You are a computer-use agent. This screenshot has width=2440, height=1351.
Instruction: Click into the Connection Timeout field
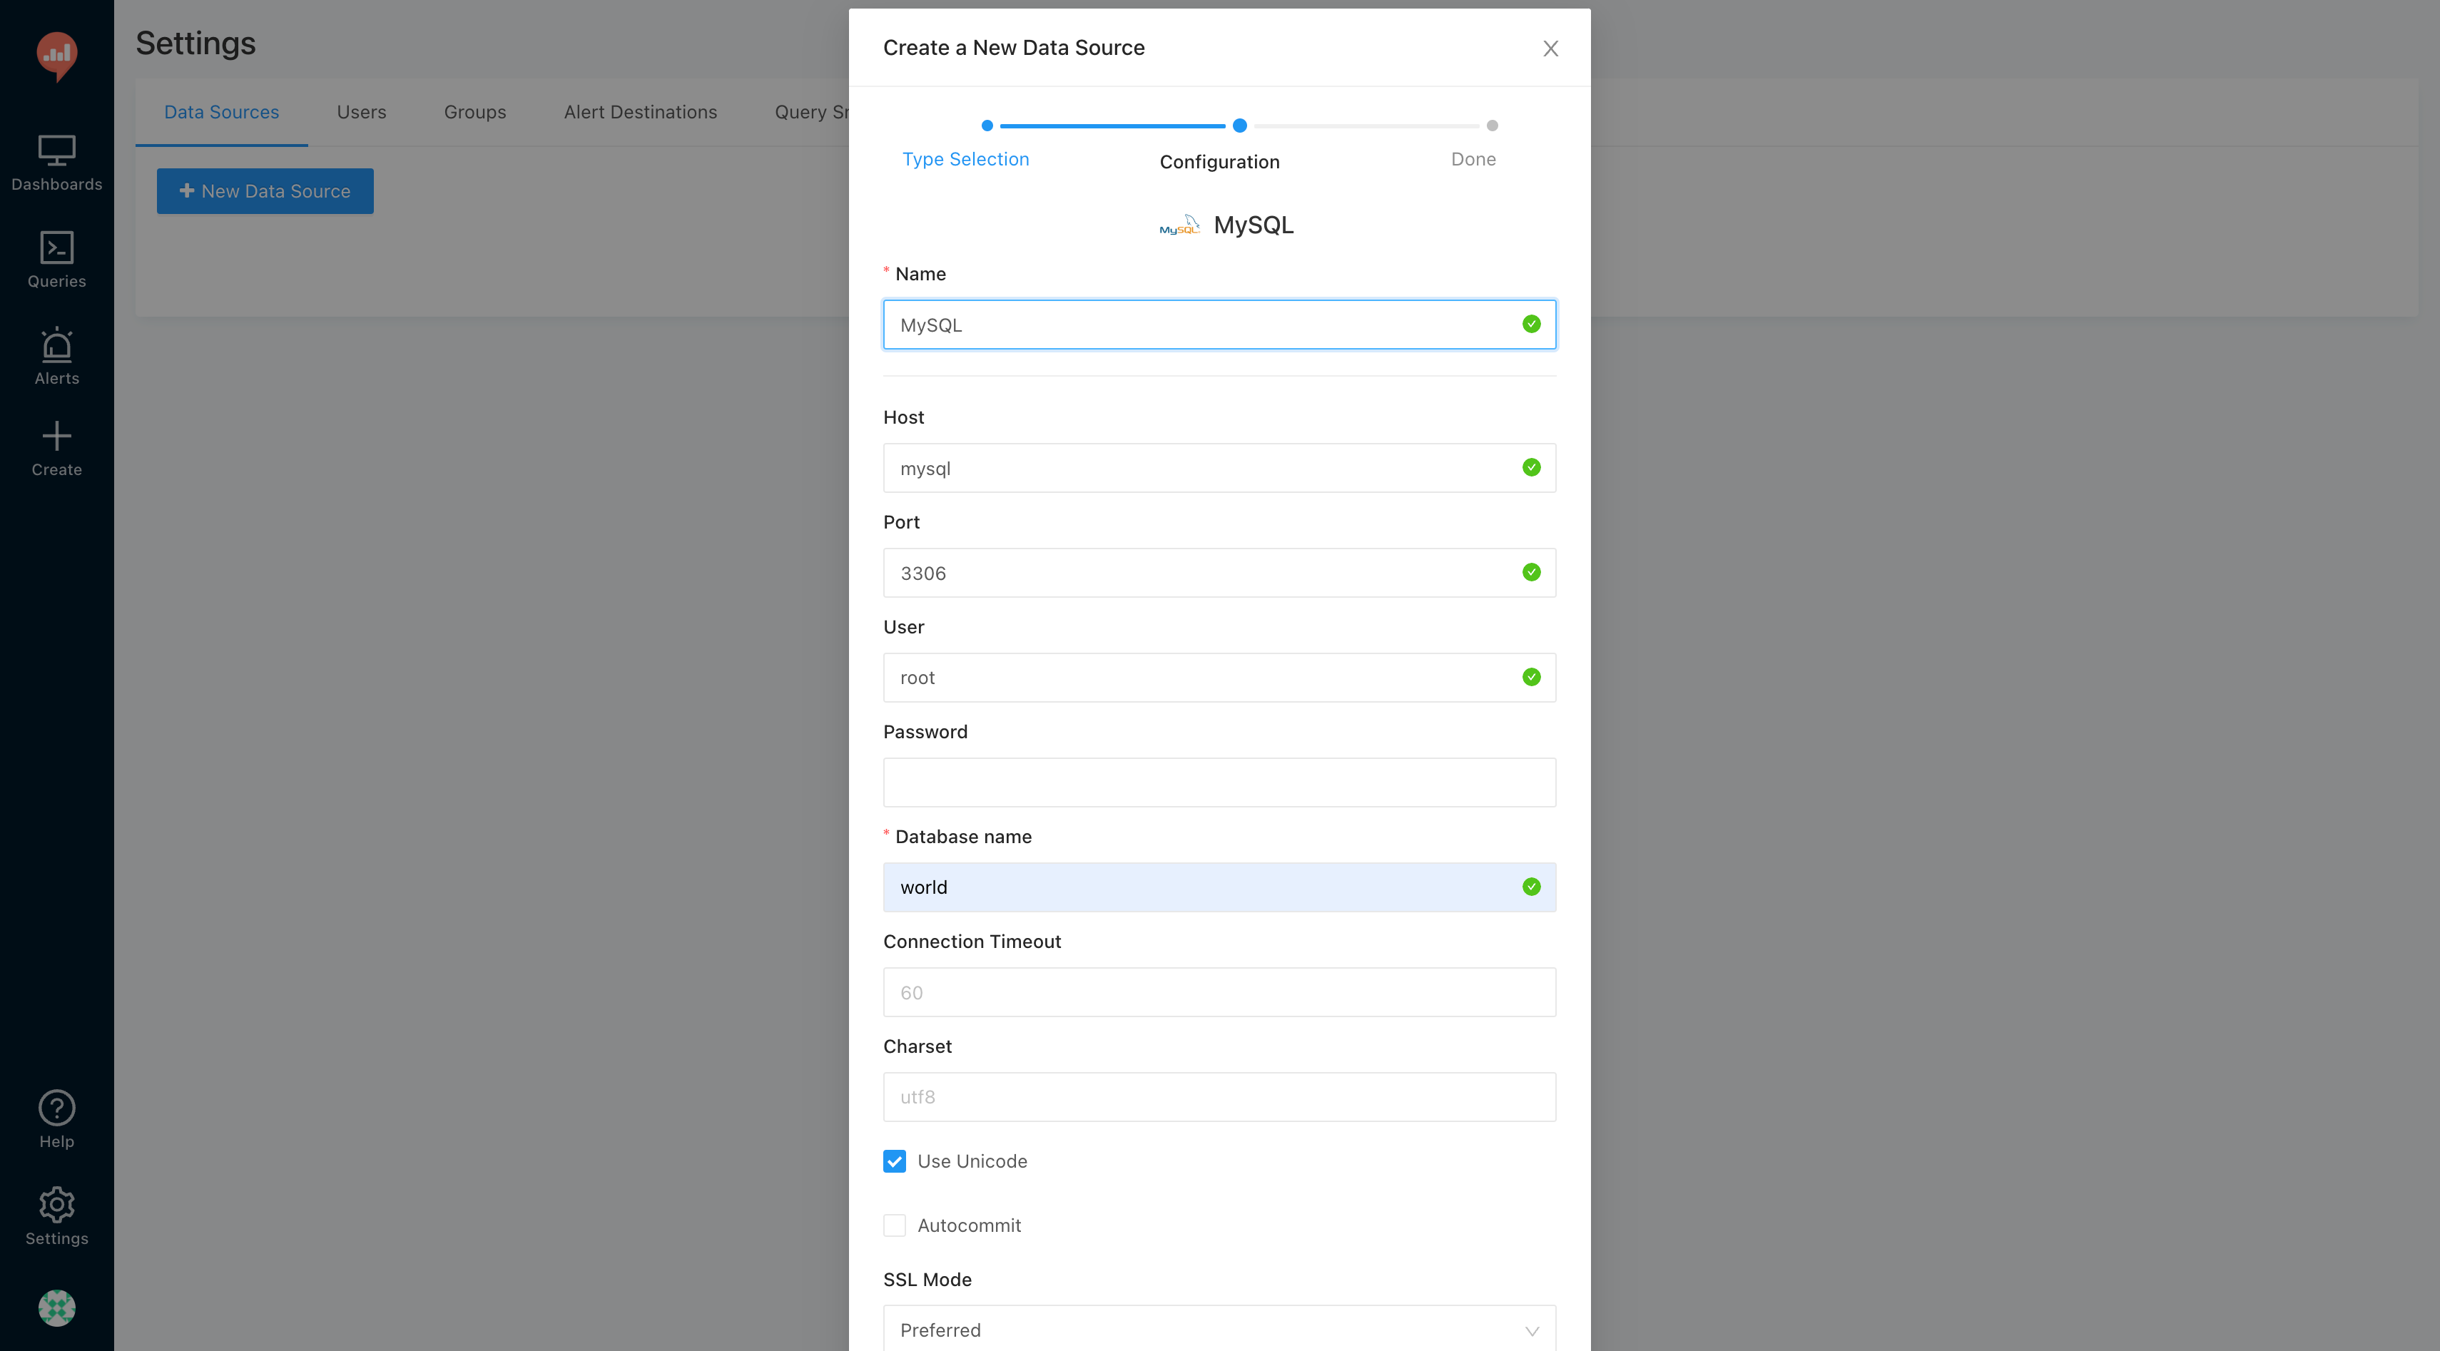pyautogui.click(x=1219, y=992)
